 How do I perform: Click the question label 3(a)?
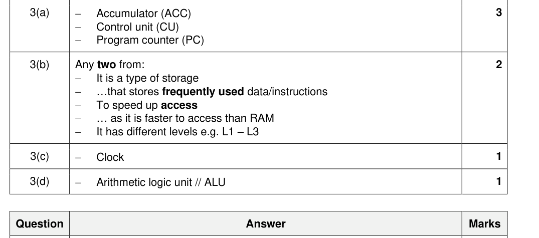point(40,13)
